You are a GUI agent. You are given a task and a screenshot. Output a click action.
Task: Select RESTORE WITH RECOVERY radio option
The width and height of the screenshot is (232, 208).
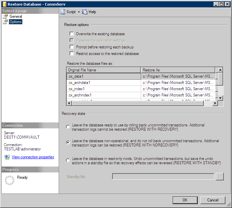pyautogui.click(x=68, y=127)
